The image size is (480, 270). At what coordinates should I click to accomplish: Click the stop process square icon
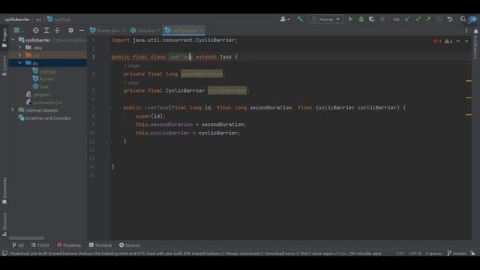coord(382,19)
